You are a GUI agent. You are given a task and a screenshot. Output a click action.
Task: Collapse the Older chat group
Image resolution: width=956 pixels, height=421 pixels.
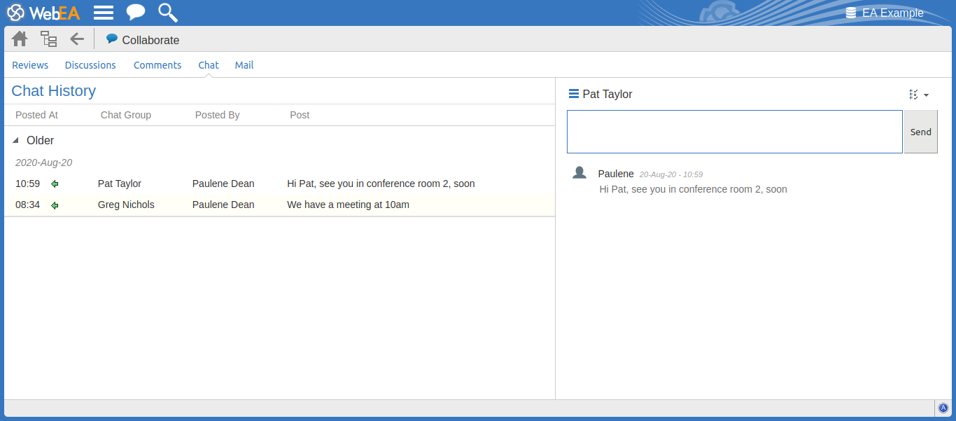(x=16, y=141)
